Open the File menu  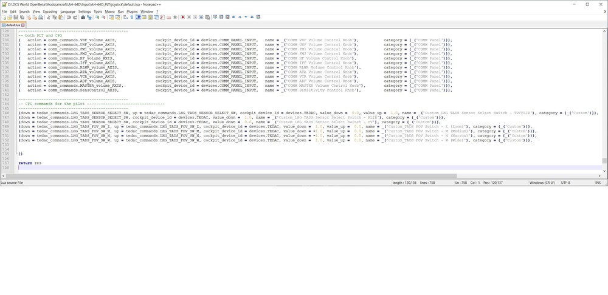click(4, 12)
